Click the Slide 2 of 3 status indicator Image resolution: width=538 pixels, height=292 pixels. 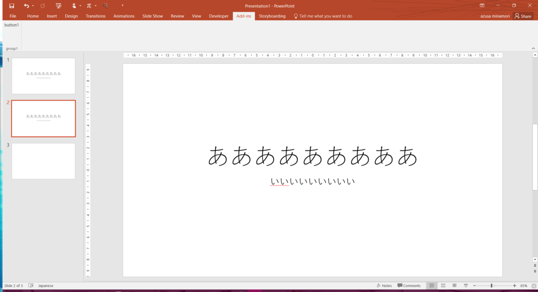(14, 286)
